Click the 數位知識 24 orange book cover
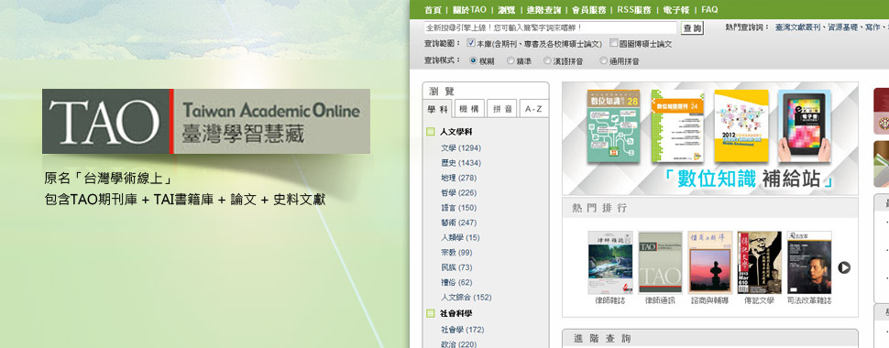Screen dimensions: 889x348 (x=677, y=125)
